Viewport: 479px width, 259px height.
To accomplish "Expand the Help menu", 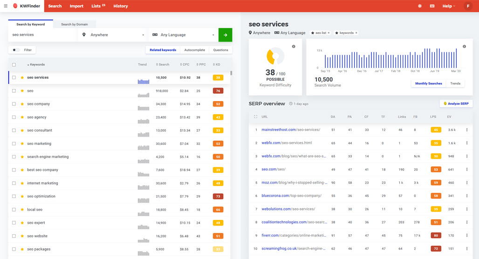I will click(x=448, y=6).
